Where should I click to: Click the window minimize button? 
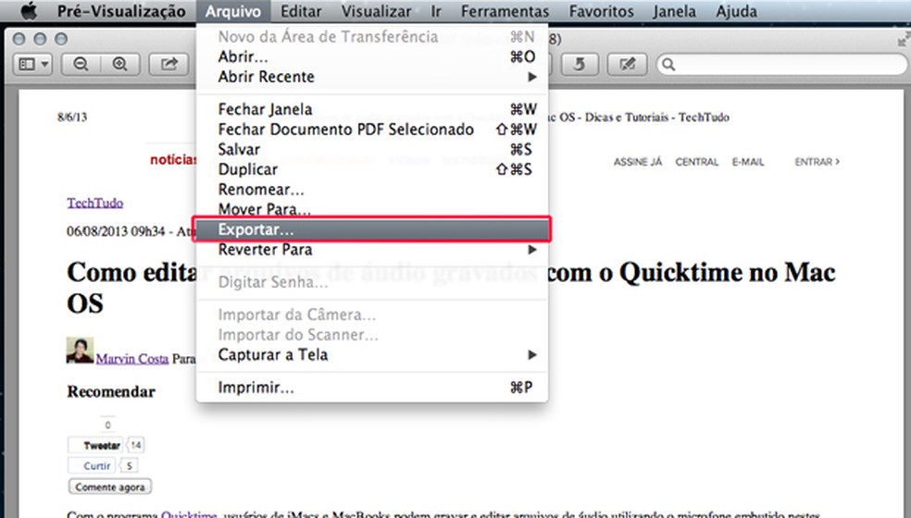40,39
